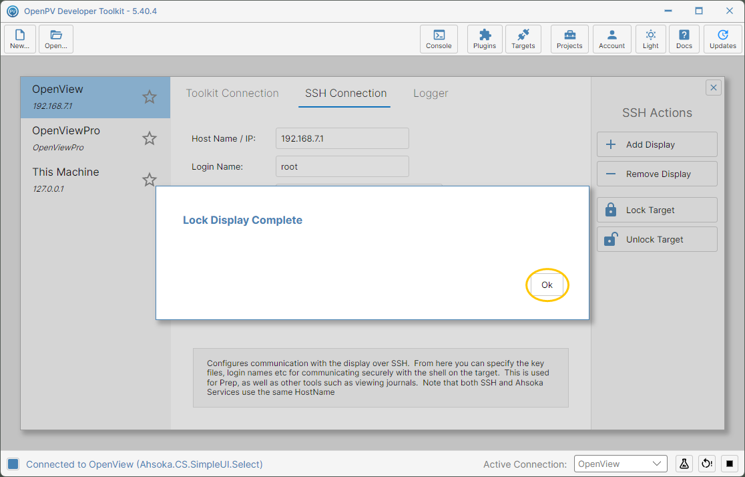Switch to Logger tab

click(x=431, y=94)
